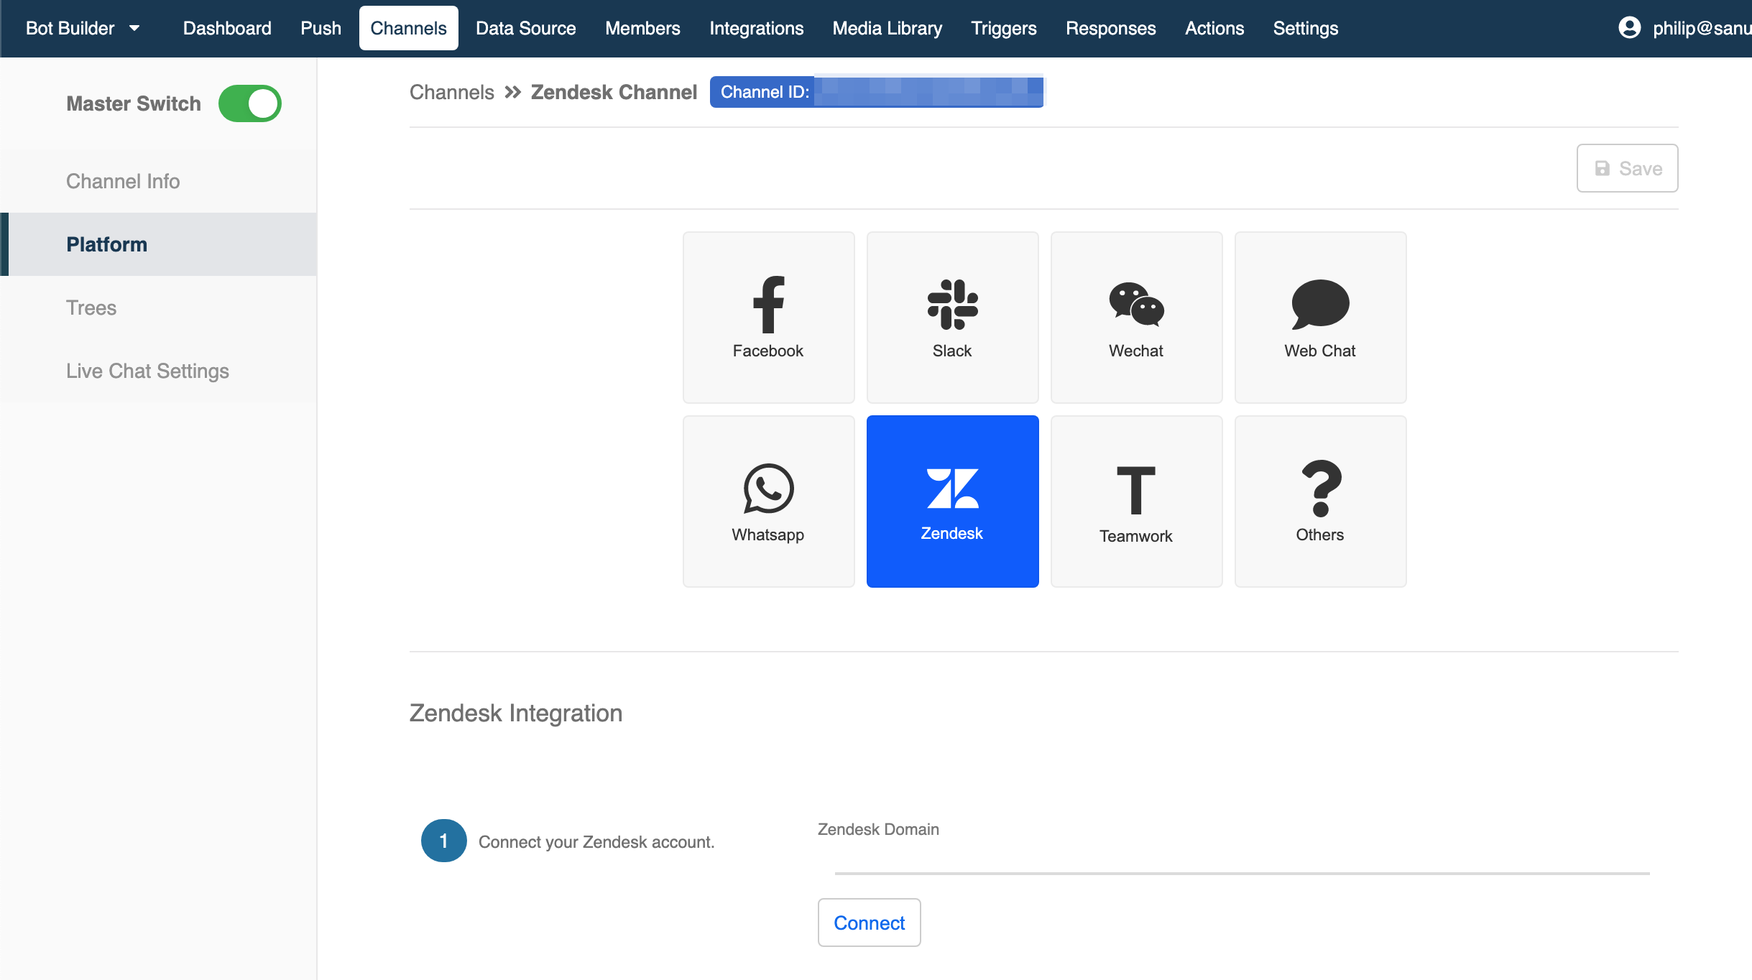This screenshot has width=1752, height=980.
Task: Open Integrations in top navigation
Action: [756, 28]
